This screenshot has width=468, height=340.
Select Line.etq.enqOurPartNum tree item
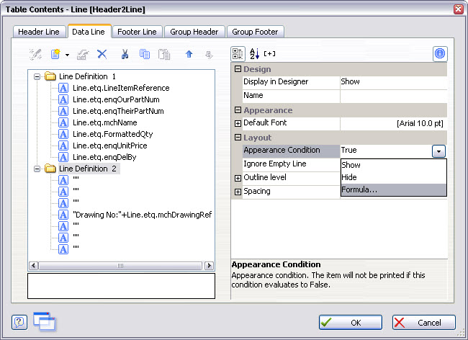tap(116, 99)
